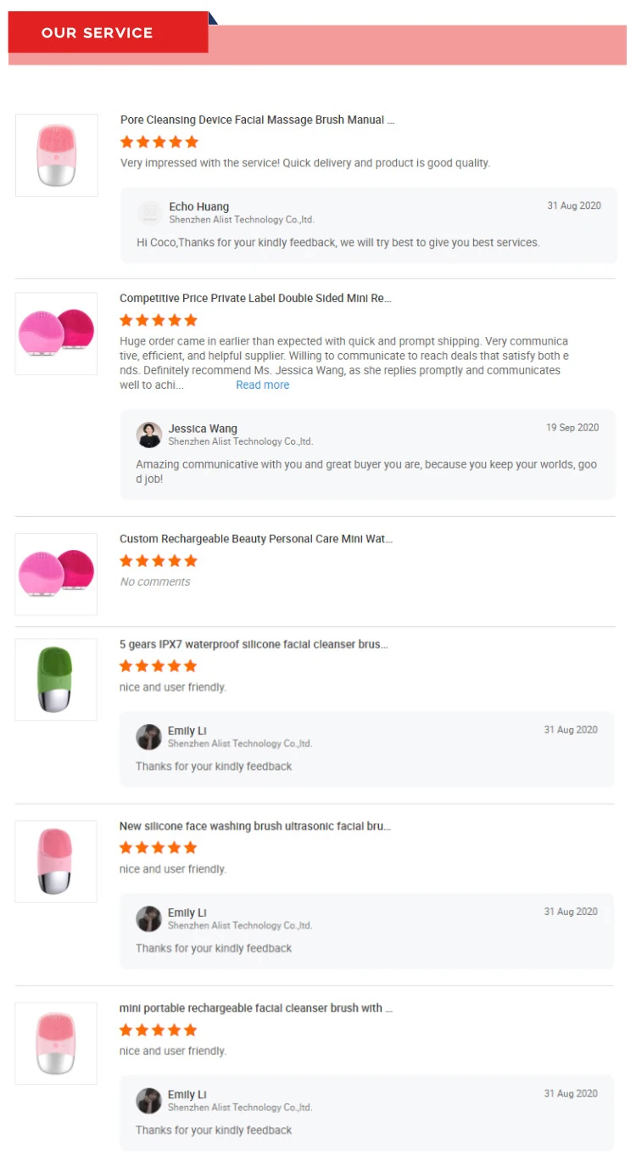Click the star rating for Custom Rechargeable Beauty product
The height and width of the screenshot is (1162, 636).
tap(159, 561)
